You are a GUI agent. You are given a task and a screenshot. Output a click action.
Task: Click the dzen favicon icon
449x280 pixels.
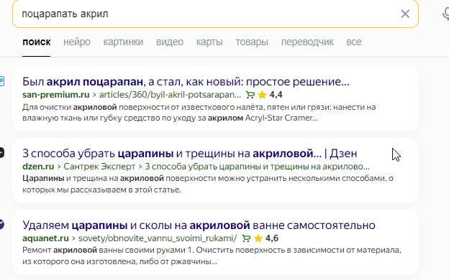(x=1, y=153)
